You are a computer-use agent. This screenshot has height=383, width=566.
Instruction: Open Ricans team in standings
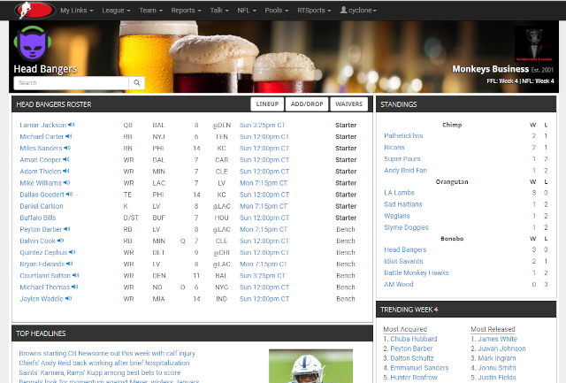(394, 148)
